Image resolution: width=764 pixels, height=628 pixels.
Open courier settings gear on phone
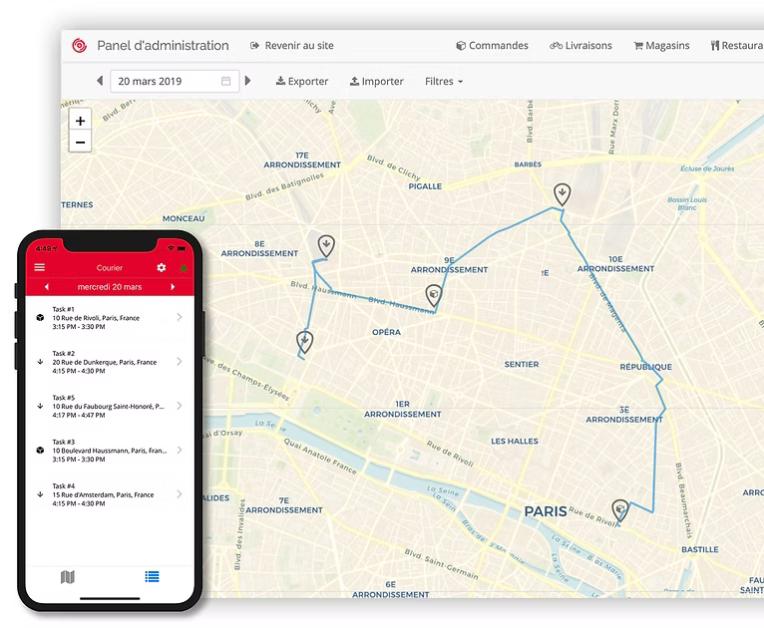[x=162, y=267]
